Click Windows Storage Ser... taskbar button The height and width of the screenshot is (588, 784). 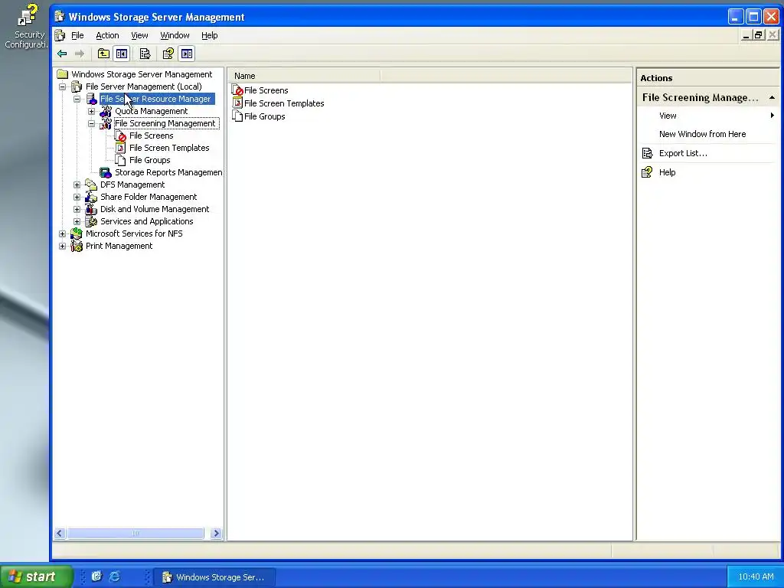tap(214, 577)
